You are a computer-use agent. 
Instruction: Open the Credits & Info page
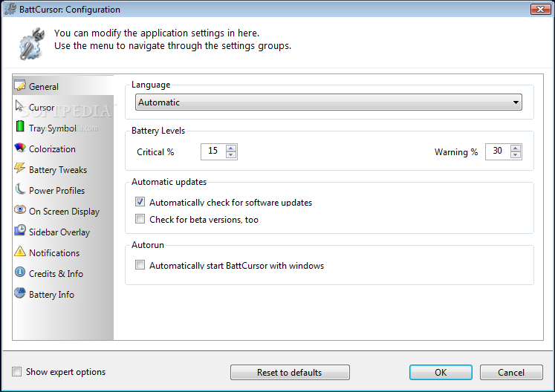point(63,274)
